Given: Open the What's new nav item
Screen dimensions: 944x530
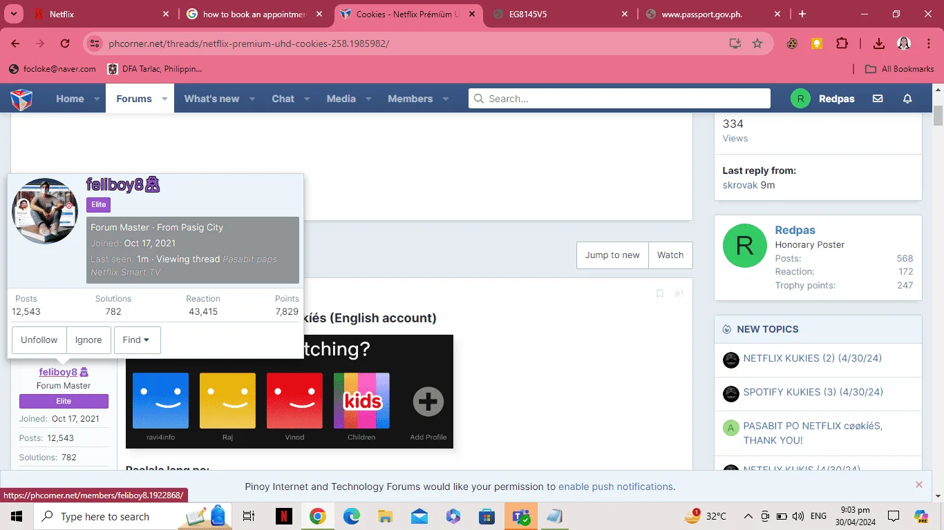Looking at the screenshot, I should coord(211,99).
